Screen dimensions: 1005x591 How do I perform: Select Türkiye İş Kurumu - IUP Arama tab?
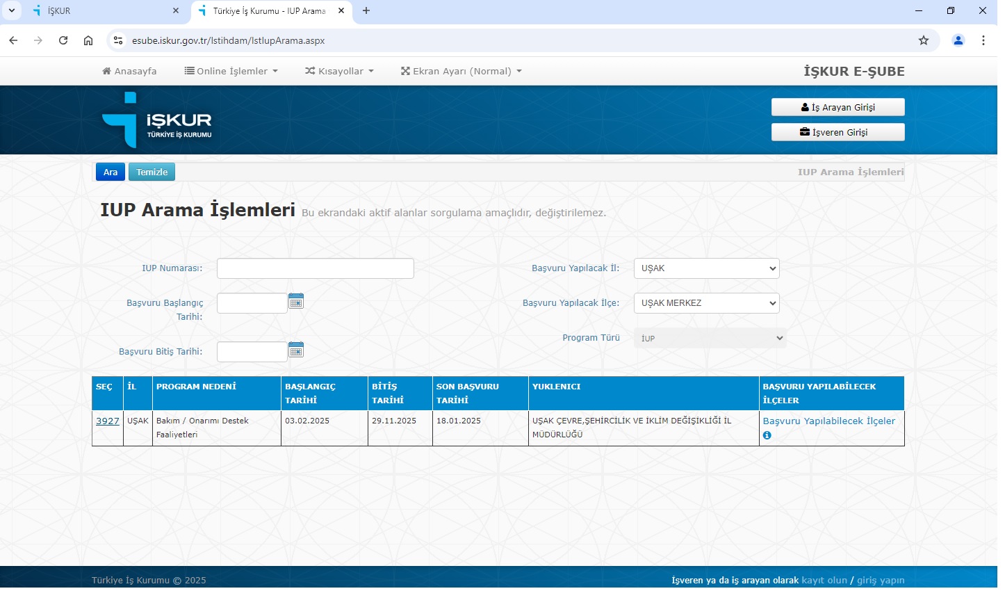coord(271,11)
